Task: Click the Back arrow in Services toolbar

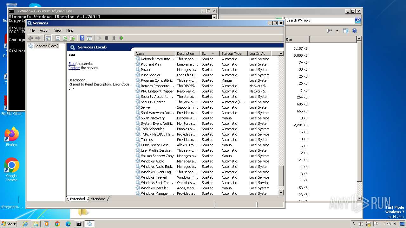Action: [31, 38]
